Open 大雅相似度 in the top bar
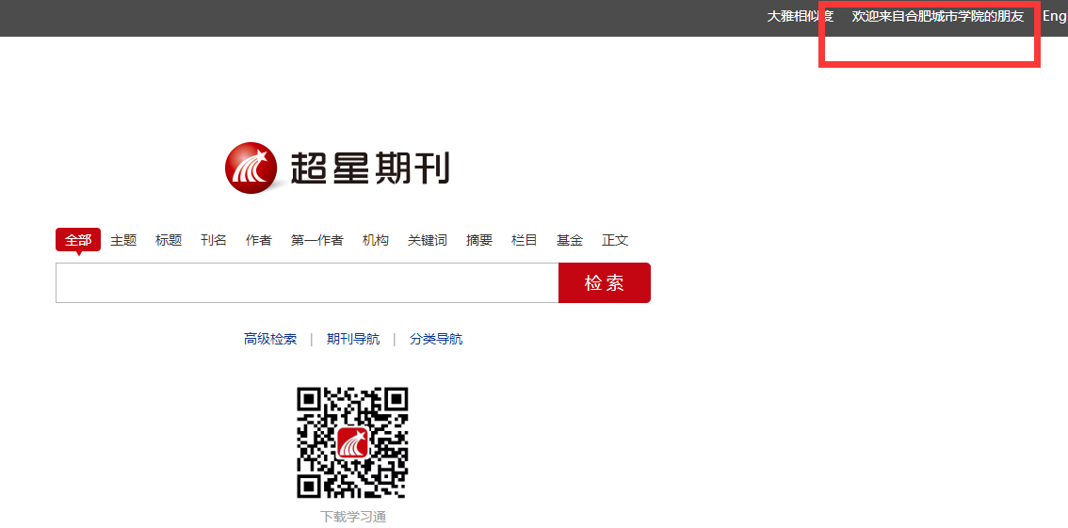 click(x=801, y=16)
